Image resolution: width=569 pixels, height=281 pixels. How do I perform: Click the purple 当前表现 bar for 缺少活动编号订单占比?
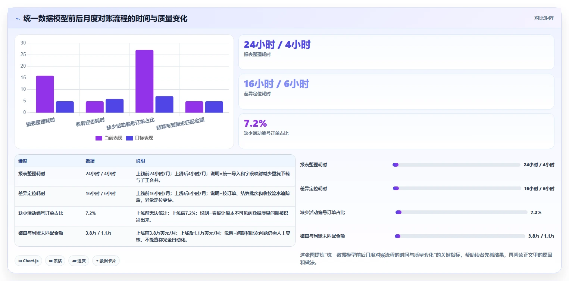[x=144, y=81]
